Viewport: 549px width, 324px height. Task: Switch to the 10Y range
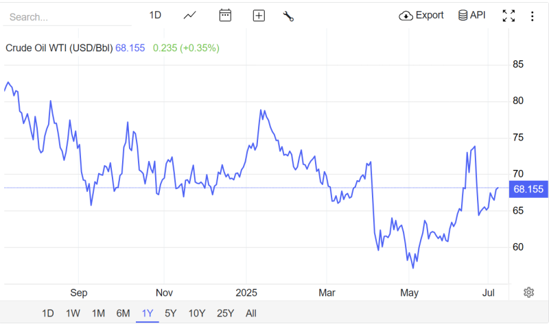click(x=197, y=313)
